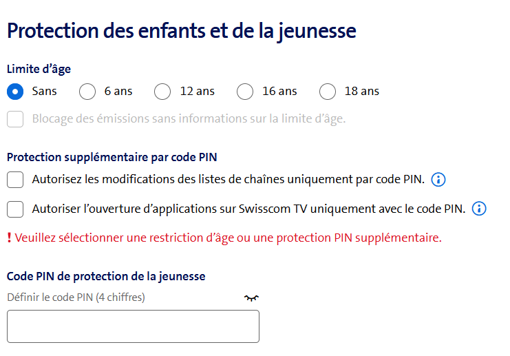Viewport: 510px width, 356px height.
Task: Click the "Code PIN de protection de la jeunesse" label
Action: click(106, 276)
